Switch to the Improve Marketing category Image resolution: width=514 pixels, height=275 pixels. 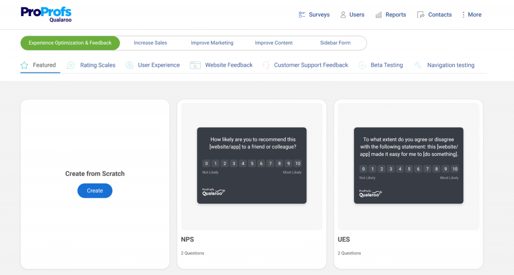212,43
